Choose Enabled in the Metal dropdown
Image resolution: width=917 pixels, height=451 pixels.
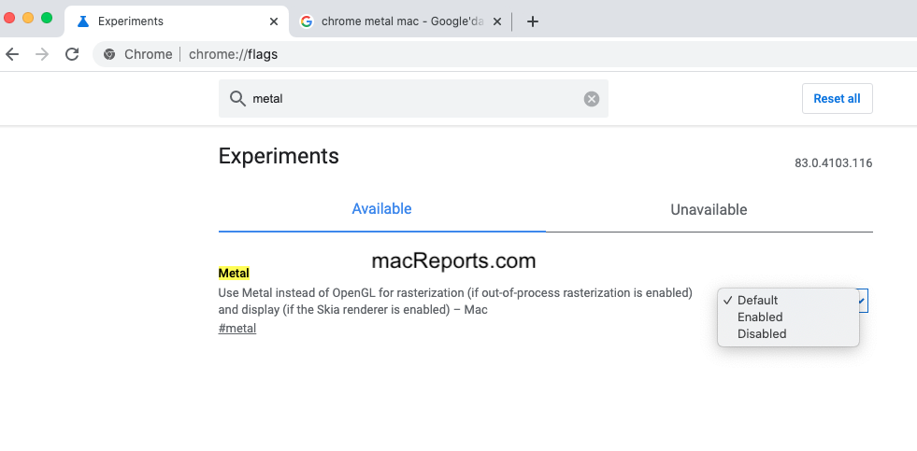click(x=788, y=317)
